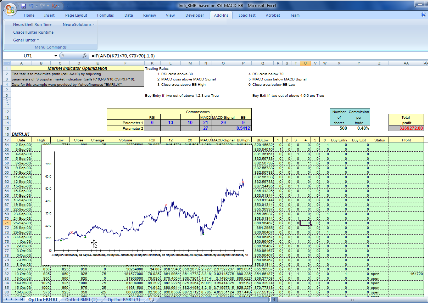Viewport: 441px width, 303px height.
Task: Open the Developer ribbon tab
Action: (x=195, y=15)
